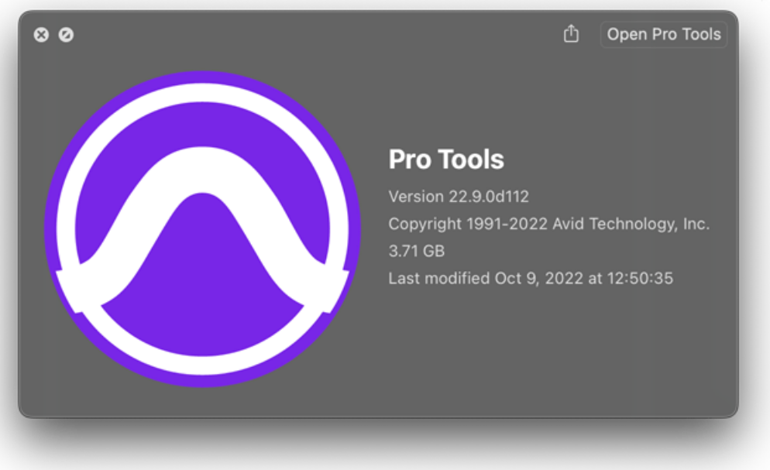Click the Share icon
This screenshot has height=470, width=770.
pos(571,34)
